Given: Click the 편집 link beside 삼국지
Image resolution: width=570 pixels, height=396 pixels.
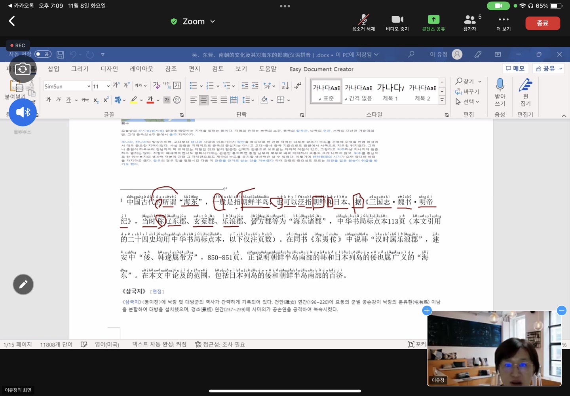Looking at the screenshot, I should (x=157, y=292).
